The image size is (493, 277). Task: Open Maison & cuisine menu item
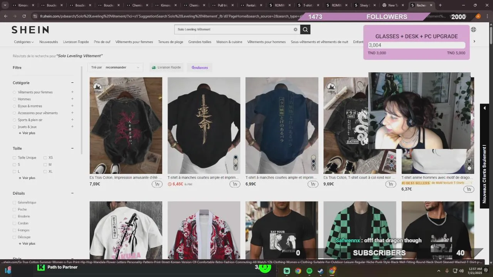coord(229,42)
